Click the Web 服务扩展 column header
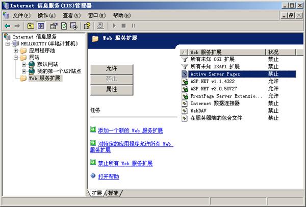Image resolution: width=306 pixels, height=207 pixels. tap(226, 52)
